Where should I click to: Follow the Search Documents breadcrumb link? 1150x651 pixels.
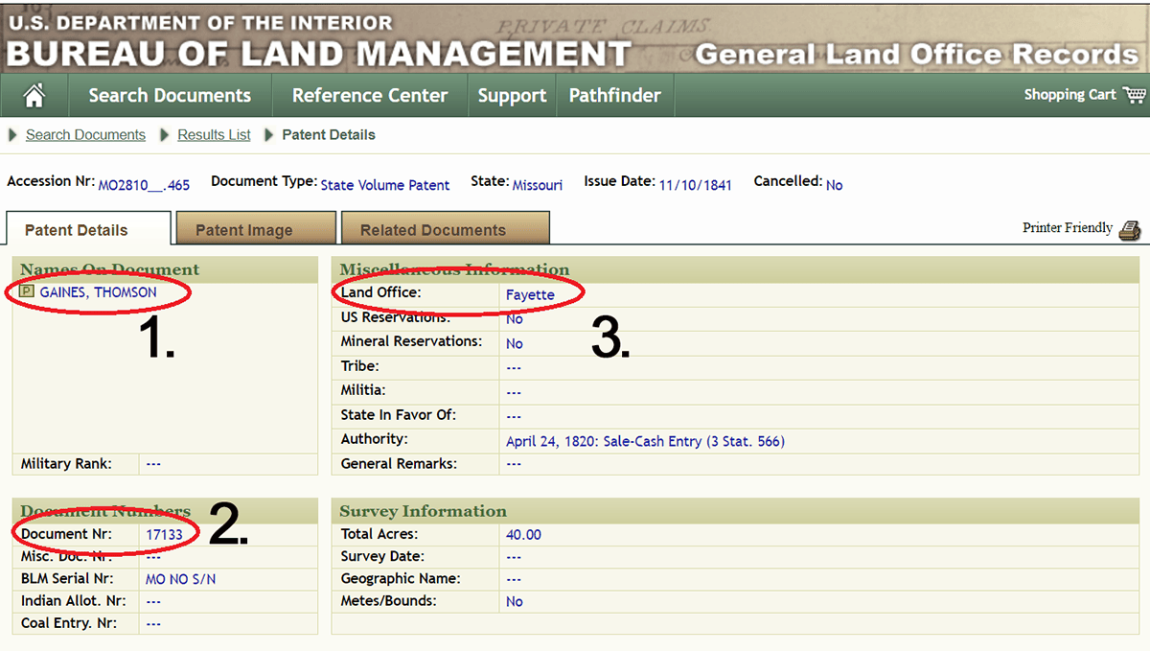(85, 135)
